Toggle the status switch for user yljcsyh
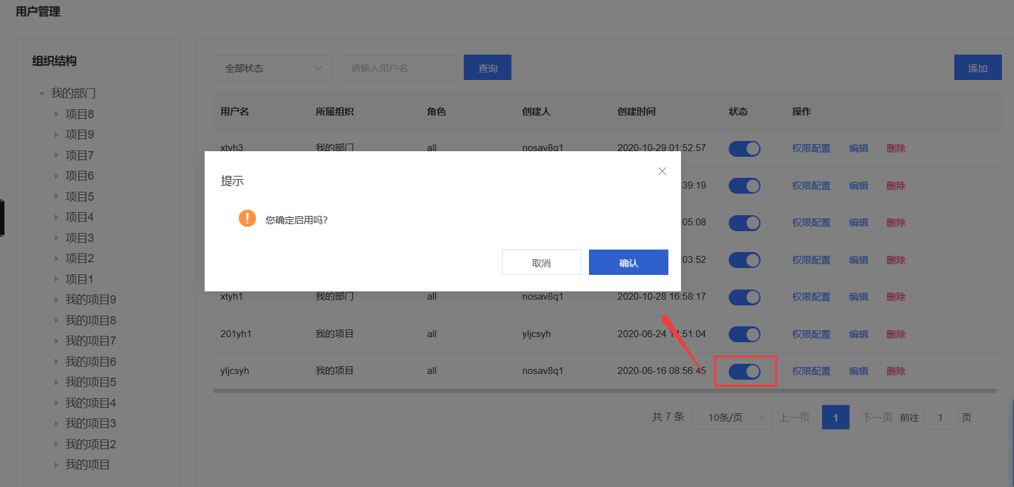This screenshot has height=487, width=1014. [745, 371]
